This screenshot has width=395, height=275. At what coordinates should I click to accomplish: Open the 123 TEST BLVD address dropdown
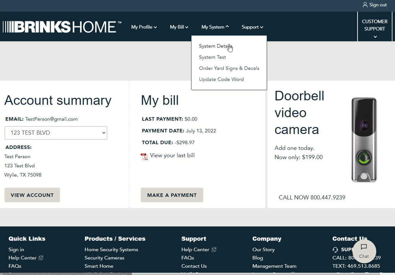(56, 133)
